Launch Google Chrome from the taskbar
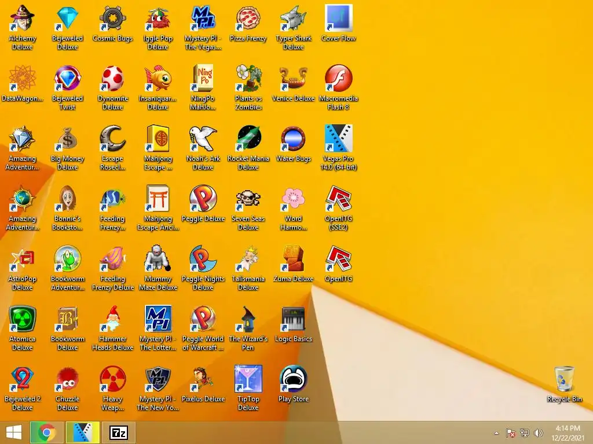Image resolution: width=593 pixels, height=444 pixels. pyautogui.click(x=46, y=432)
